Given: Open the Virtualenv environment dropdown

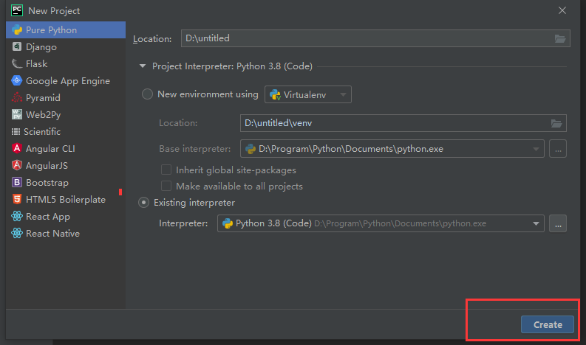Looking at the screenshot, I should [x=308, y=95].
